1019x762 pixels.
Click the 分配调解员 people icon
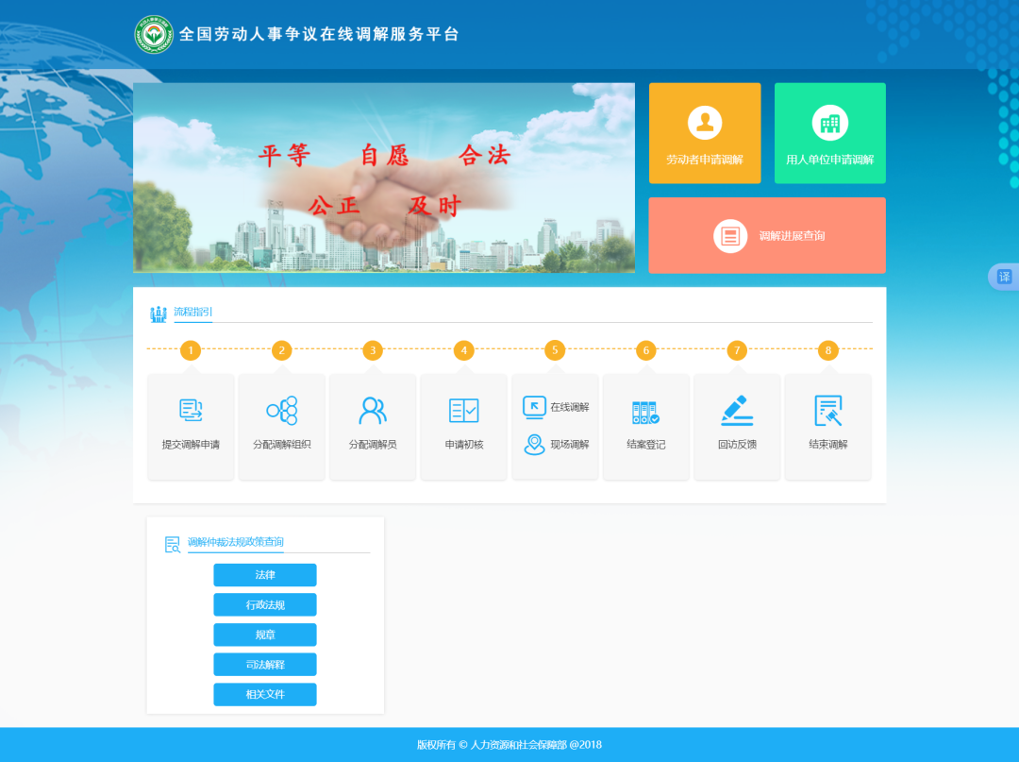pyautogui.click(x=373, y=411)
